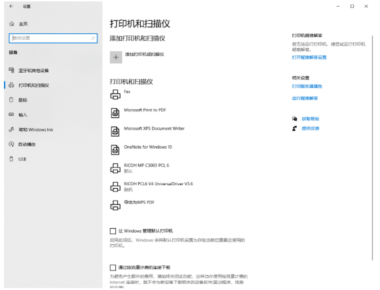Image resolution: width=380 pixels, height=290 pixels.
Task: Open the 打开疑难解答设置 link
Action: pos(309,57)
